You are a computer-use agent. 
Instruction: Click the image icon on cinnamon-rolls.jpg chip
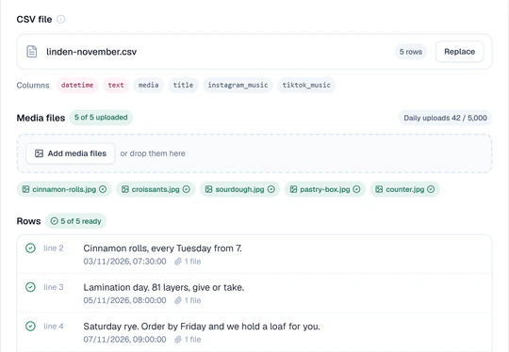(x=25, y=189)
